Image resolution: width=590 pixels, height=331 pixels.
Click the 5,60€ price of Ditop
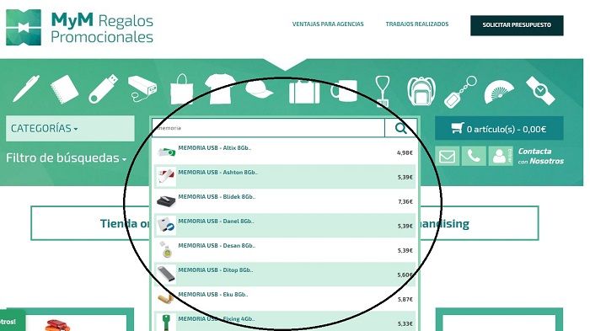(x=405, y=275)
